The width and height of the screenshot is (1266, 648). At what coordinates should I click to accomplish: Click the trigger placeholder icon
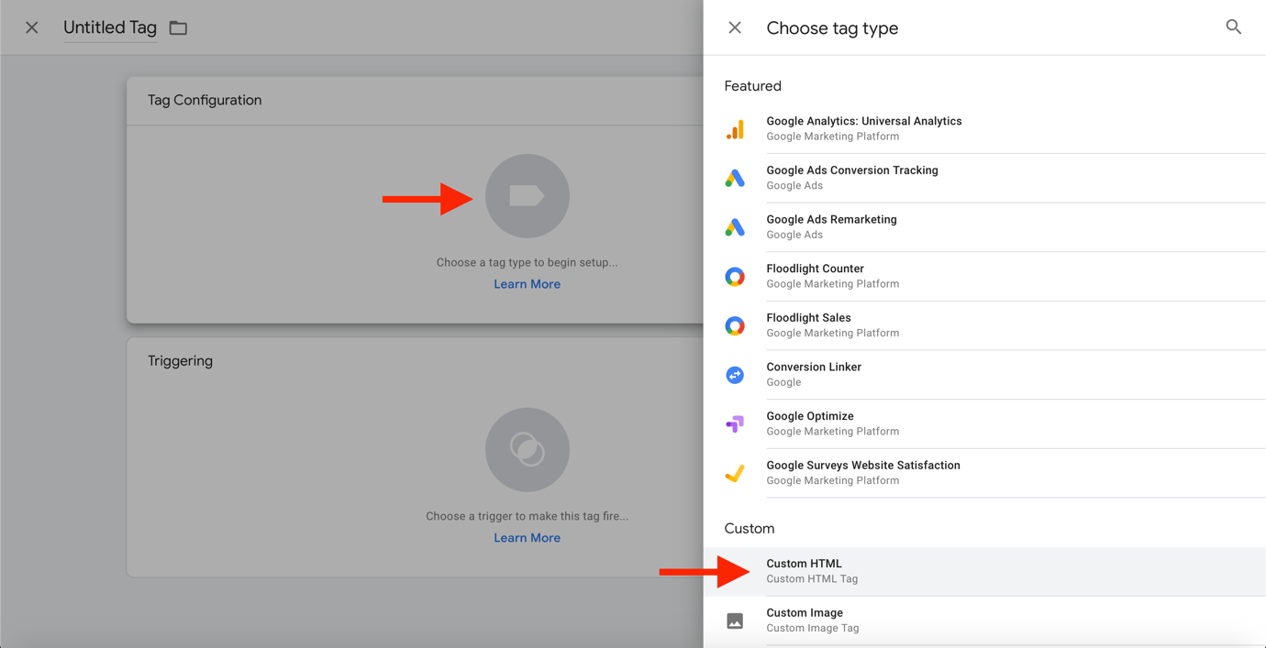coord(527,450)
